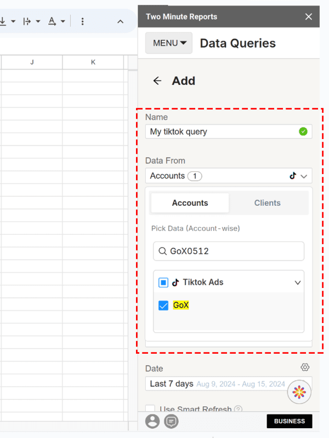Open the chat support icon
329x438 pixels.
point(171,421)
